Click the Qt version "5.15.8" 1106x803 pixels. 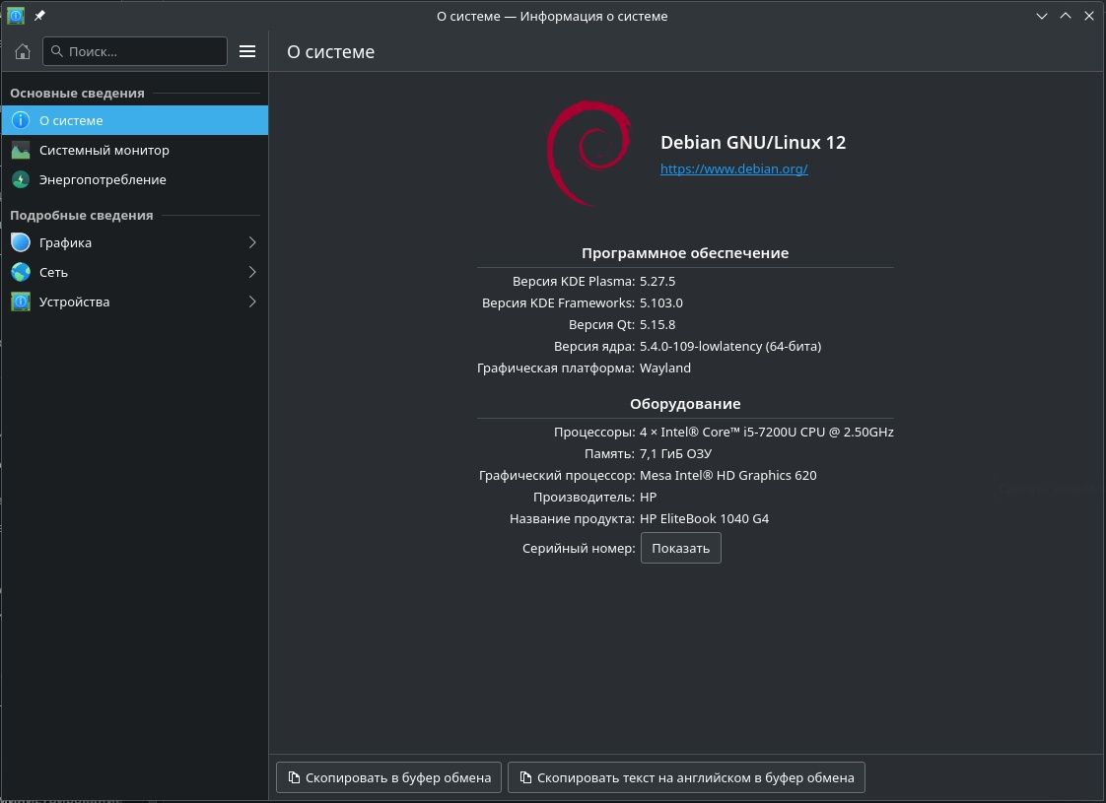(x=657, y=325)
